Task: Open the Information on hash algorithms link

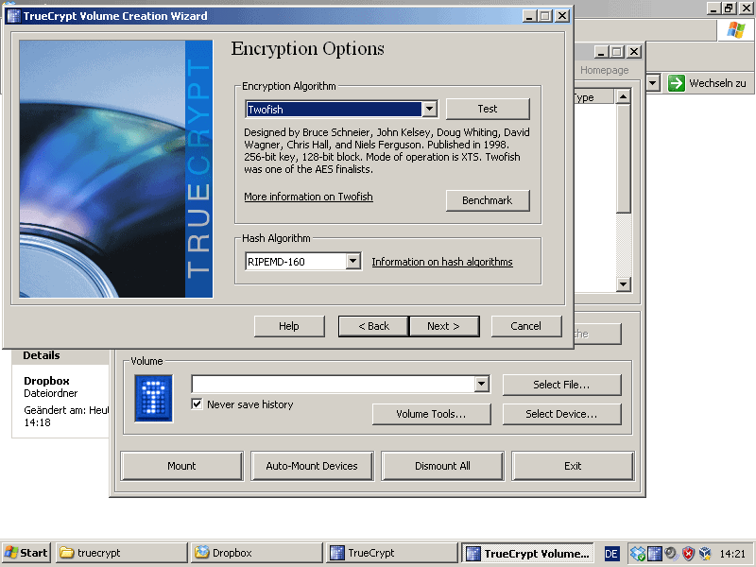Action: [442, 262]
